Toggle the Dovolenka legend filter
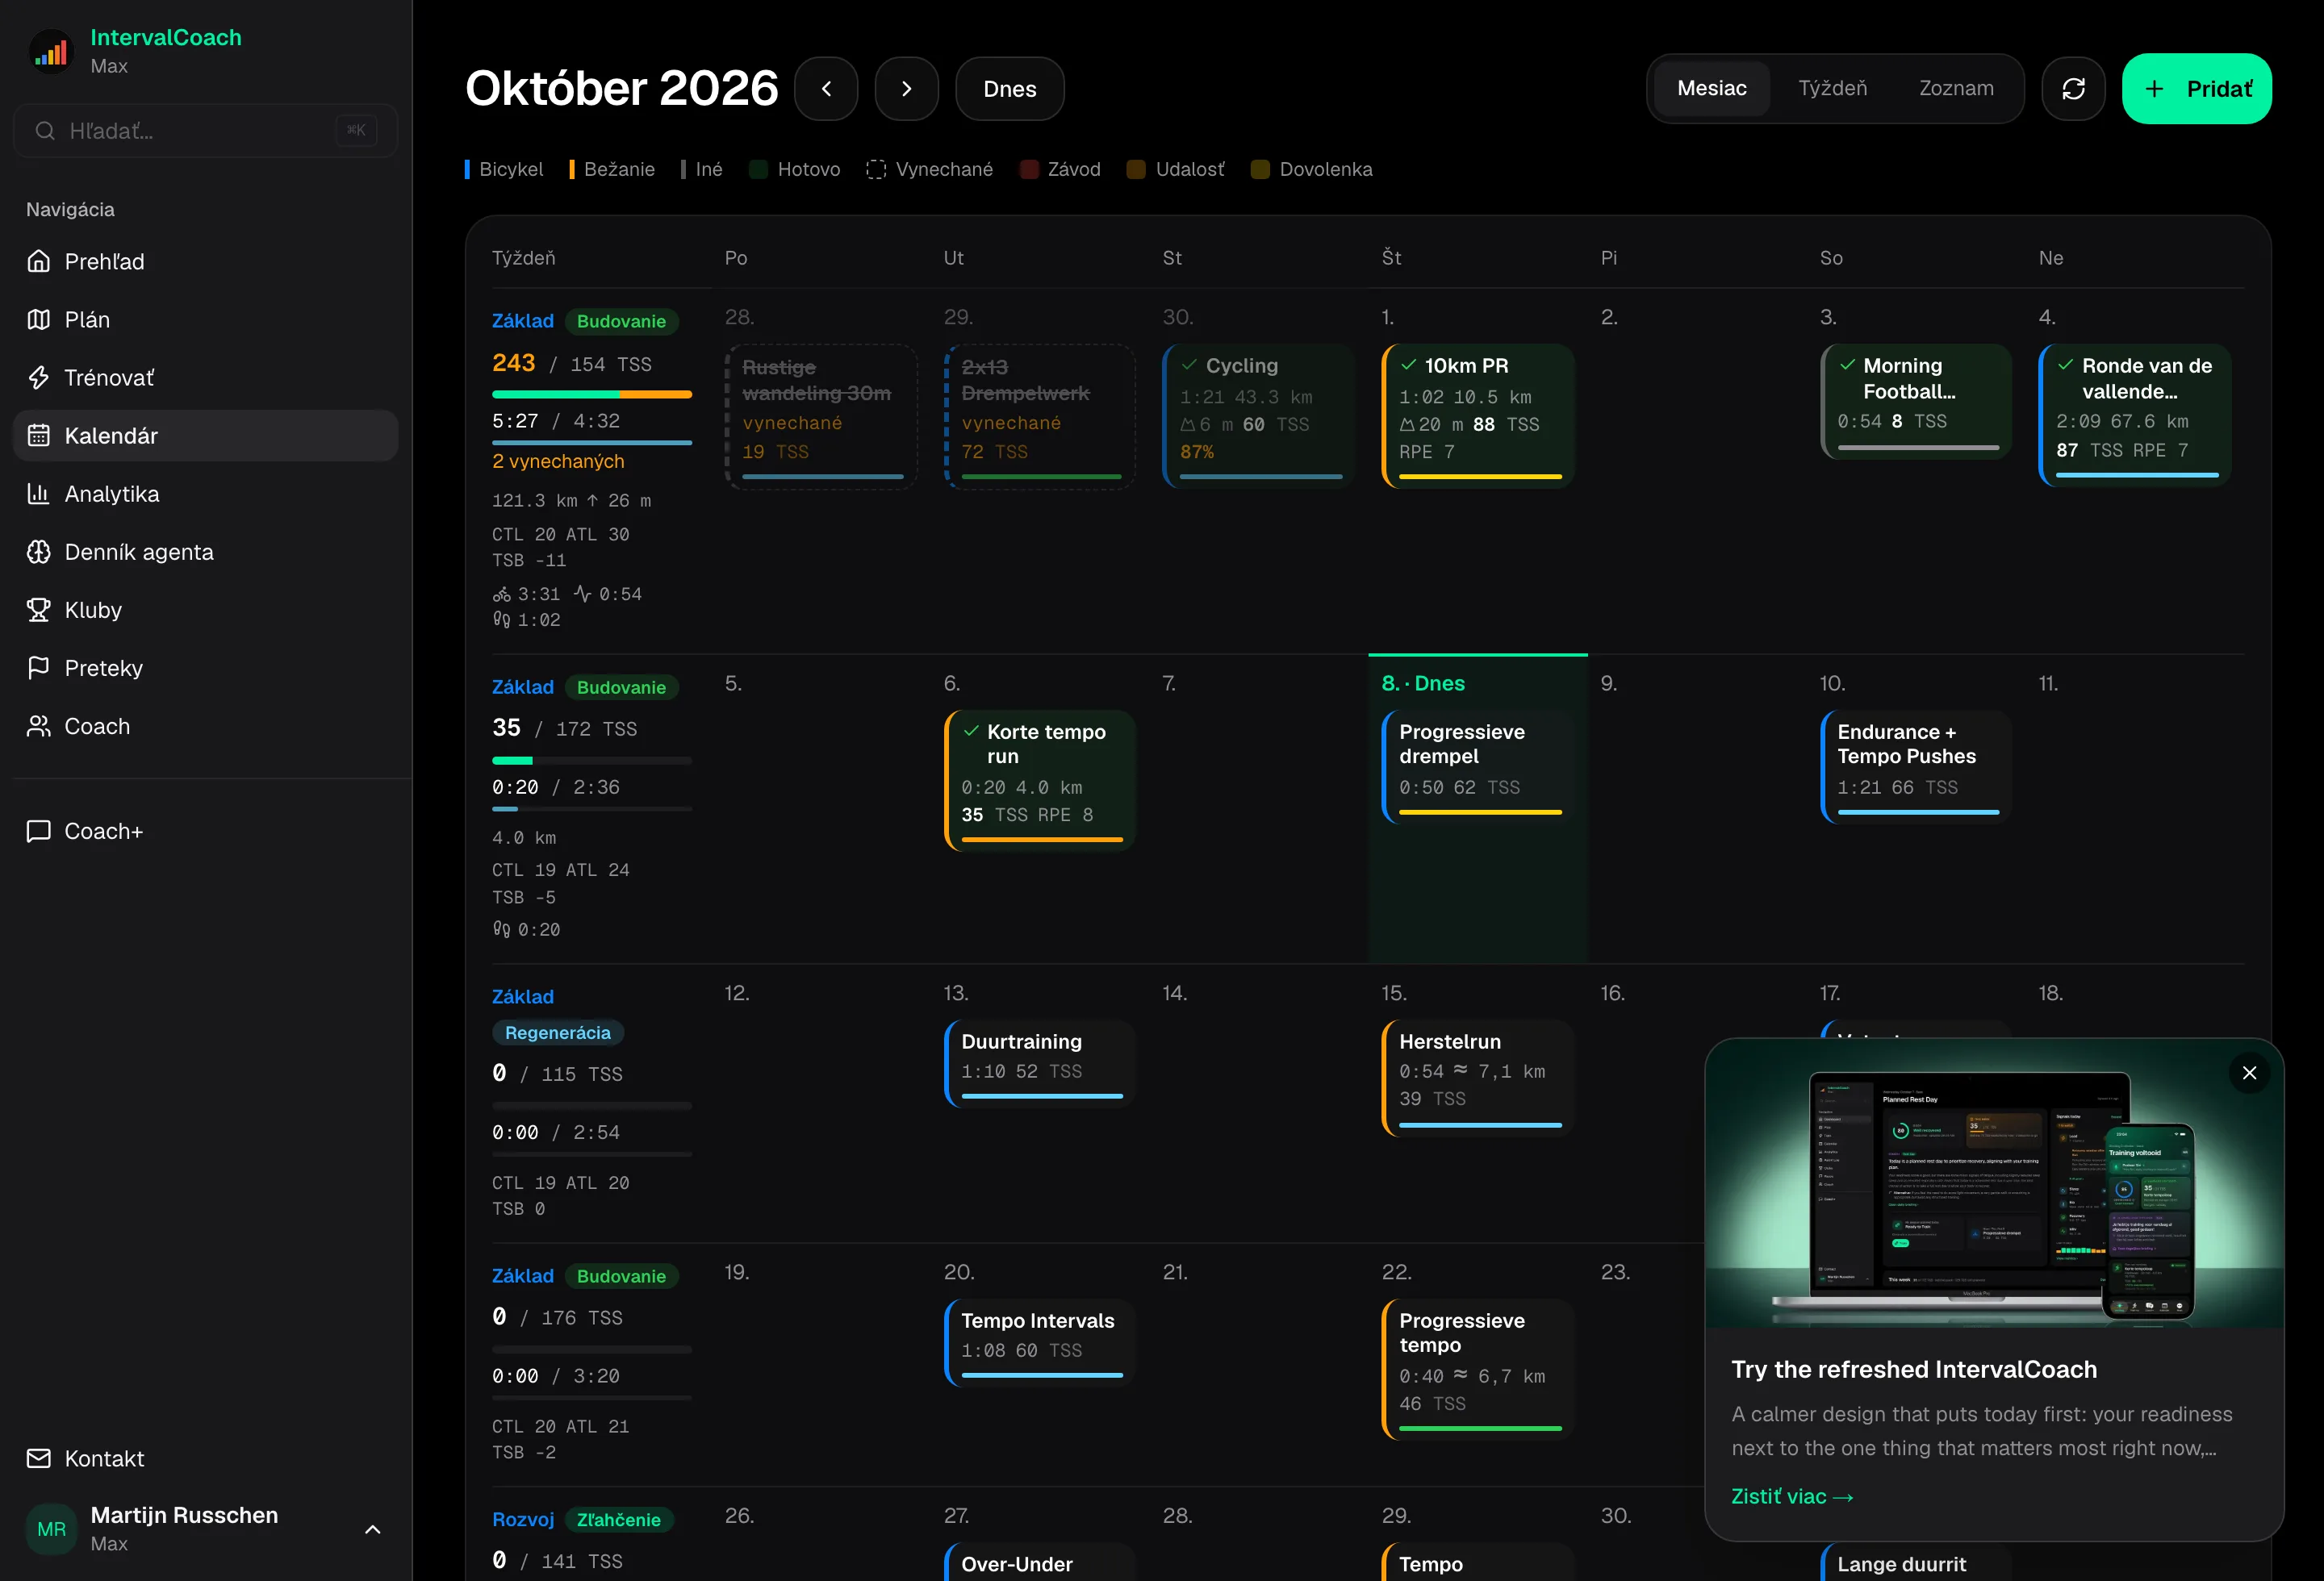The image size is (2324, 1581). pos(1311,169)
